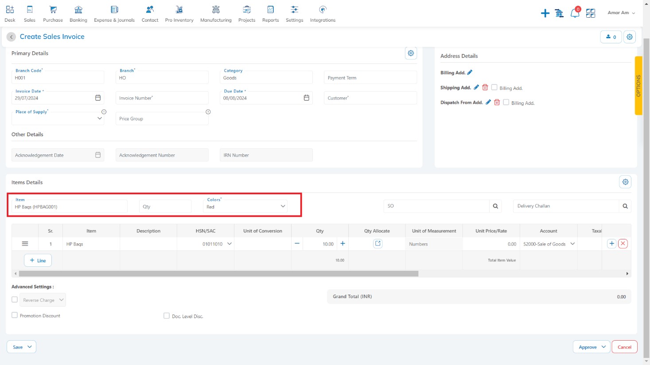The image size is (650, 365).
Task: Click the user count button showing 0
Action: (x=611, y=37)
